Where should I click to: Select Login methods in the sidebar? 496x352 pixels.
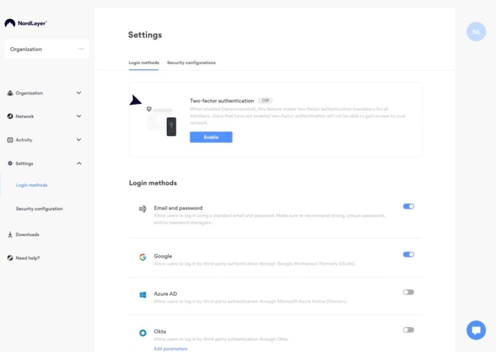point(31,185)
